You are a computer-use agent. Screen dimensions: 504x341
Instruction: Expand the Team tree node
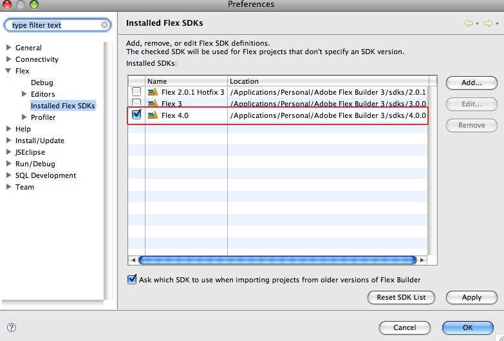[8, 187]
